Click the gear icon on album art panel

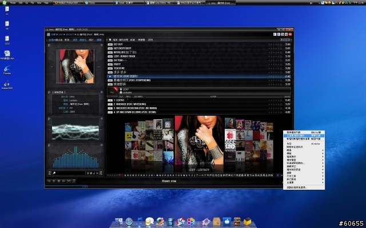(x=102, y=45)
